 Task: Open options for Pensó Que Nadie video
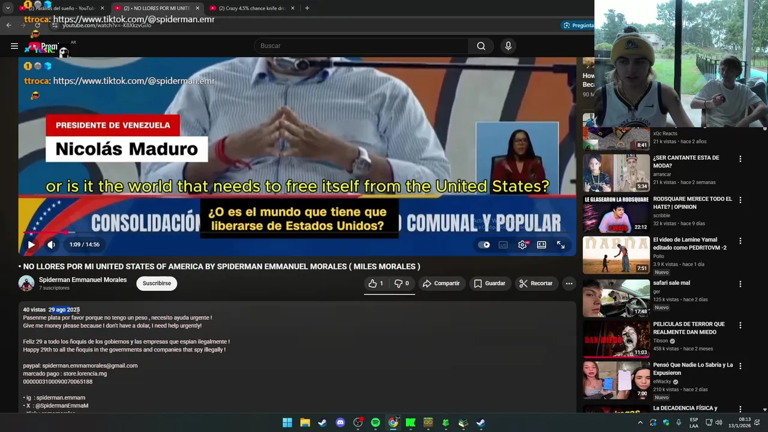(x=740, y=366)
